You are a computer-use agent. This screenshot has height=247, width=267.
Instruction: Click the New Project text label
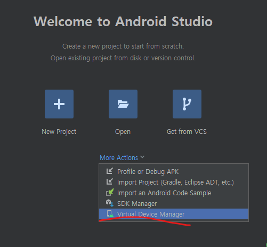click(x=59, y=132)
